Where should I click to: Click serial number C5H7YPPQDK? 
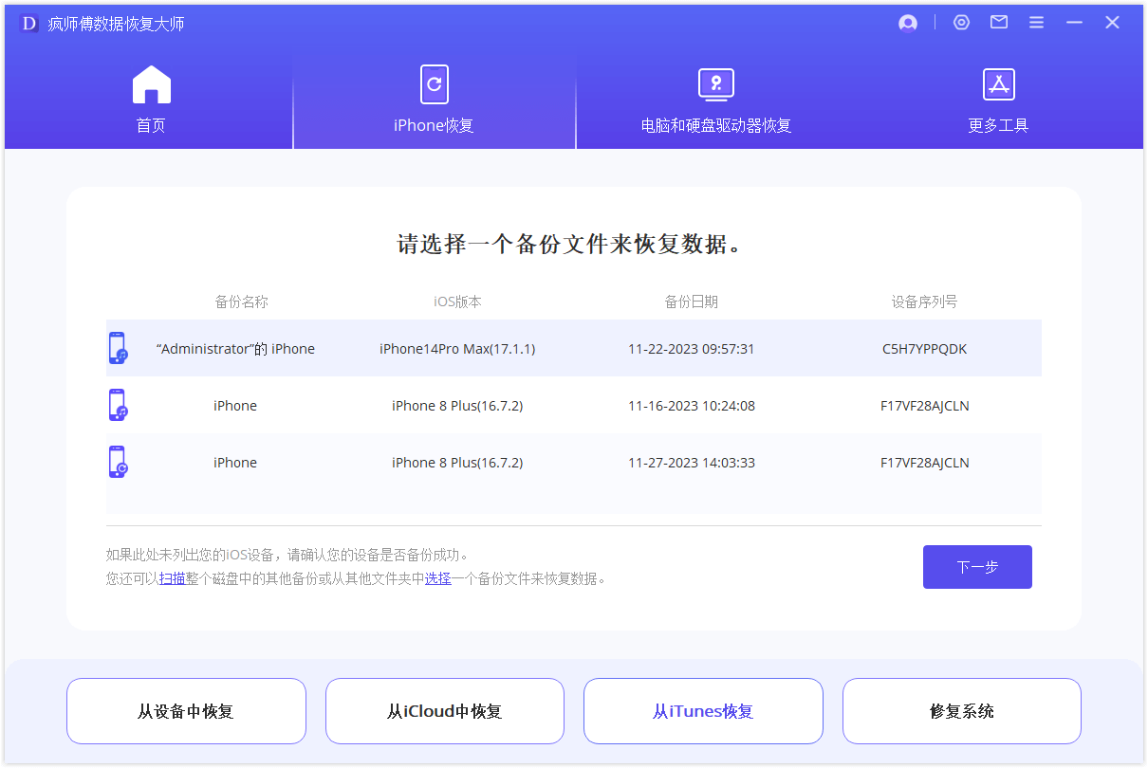click(x=925, y=349)
